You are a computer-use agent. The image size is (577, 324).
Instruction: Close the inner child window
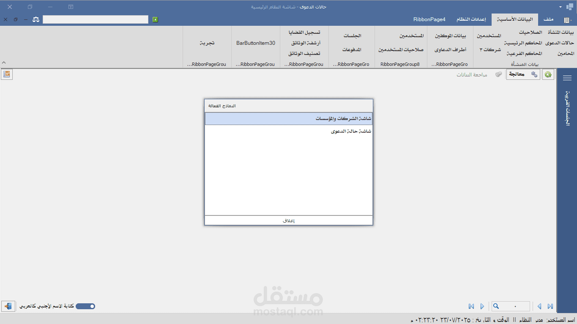point(5,19)
